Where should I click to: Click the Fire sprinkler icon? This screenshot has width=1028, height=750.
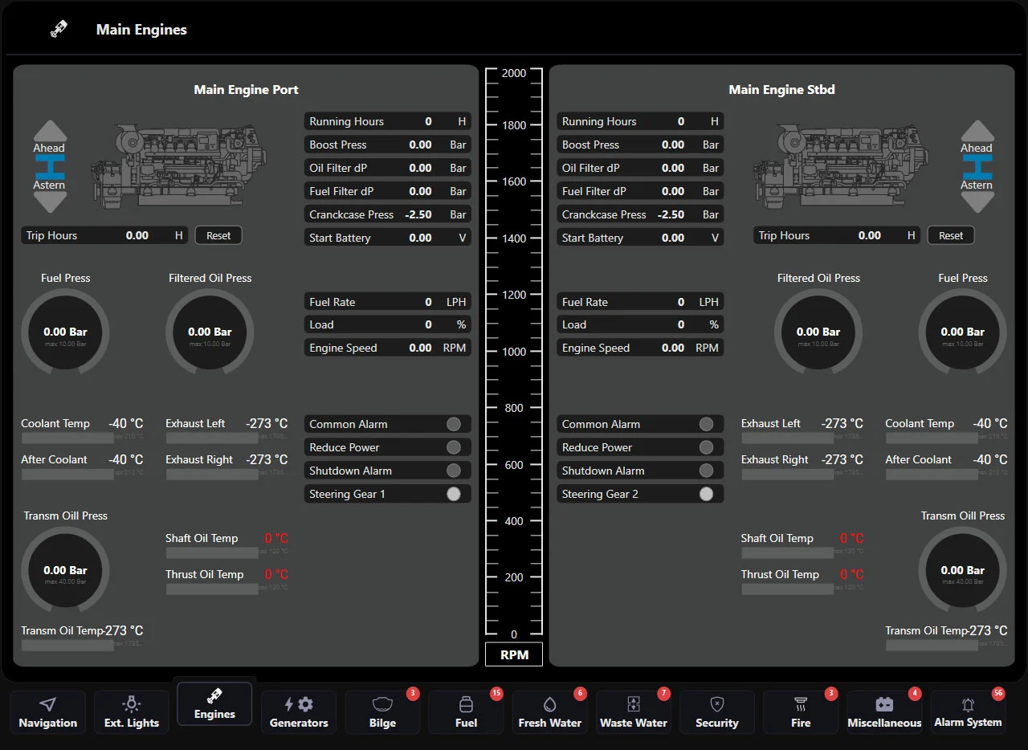[x=801, y=704]
